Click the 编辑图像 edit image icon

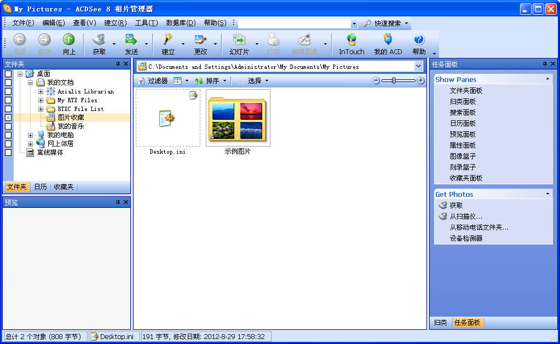coord(304,39)
